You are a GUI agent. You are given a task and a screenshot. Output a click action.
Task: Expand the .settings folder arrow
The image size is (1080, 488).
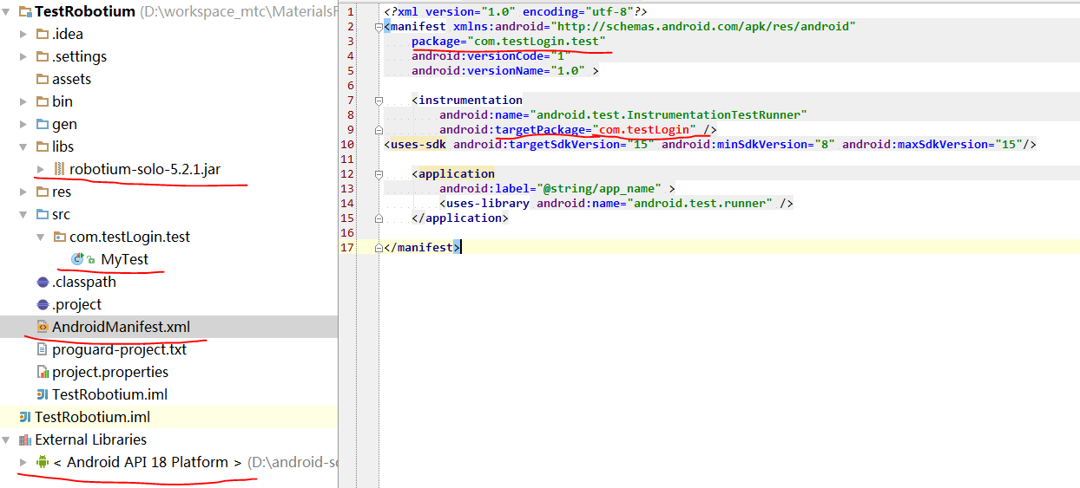point(23,57)
